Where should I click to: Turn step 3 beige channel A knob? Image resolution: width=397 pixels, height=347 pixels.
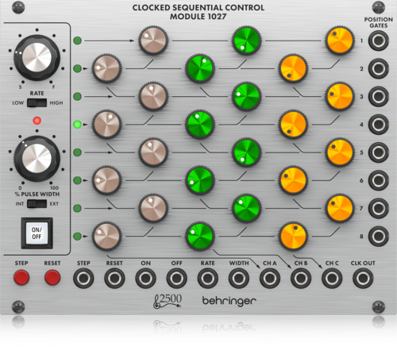(153, 96)
